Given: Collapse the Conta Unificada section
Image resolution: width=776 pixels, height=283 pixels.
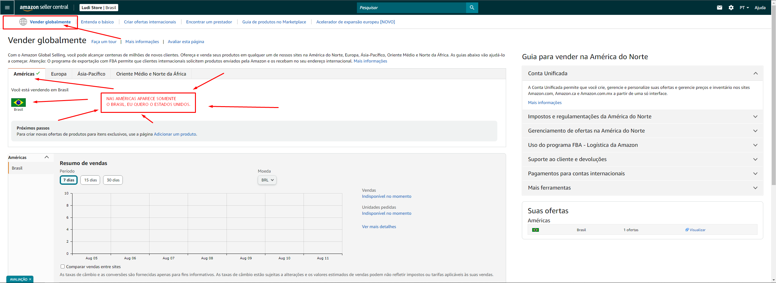Looking at the screenshot, I should (642, 73).
